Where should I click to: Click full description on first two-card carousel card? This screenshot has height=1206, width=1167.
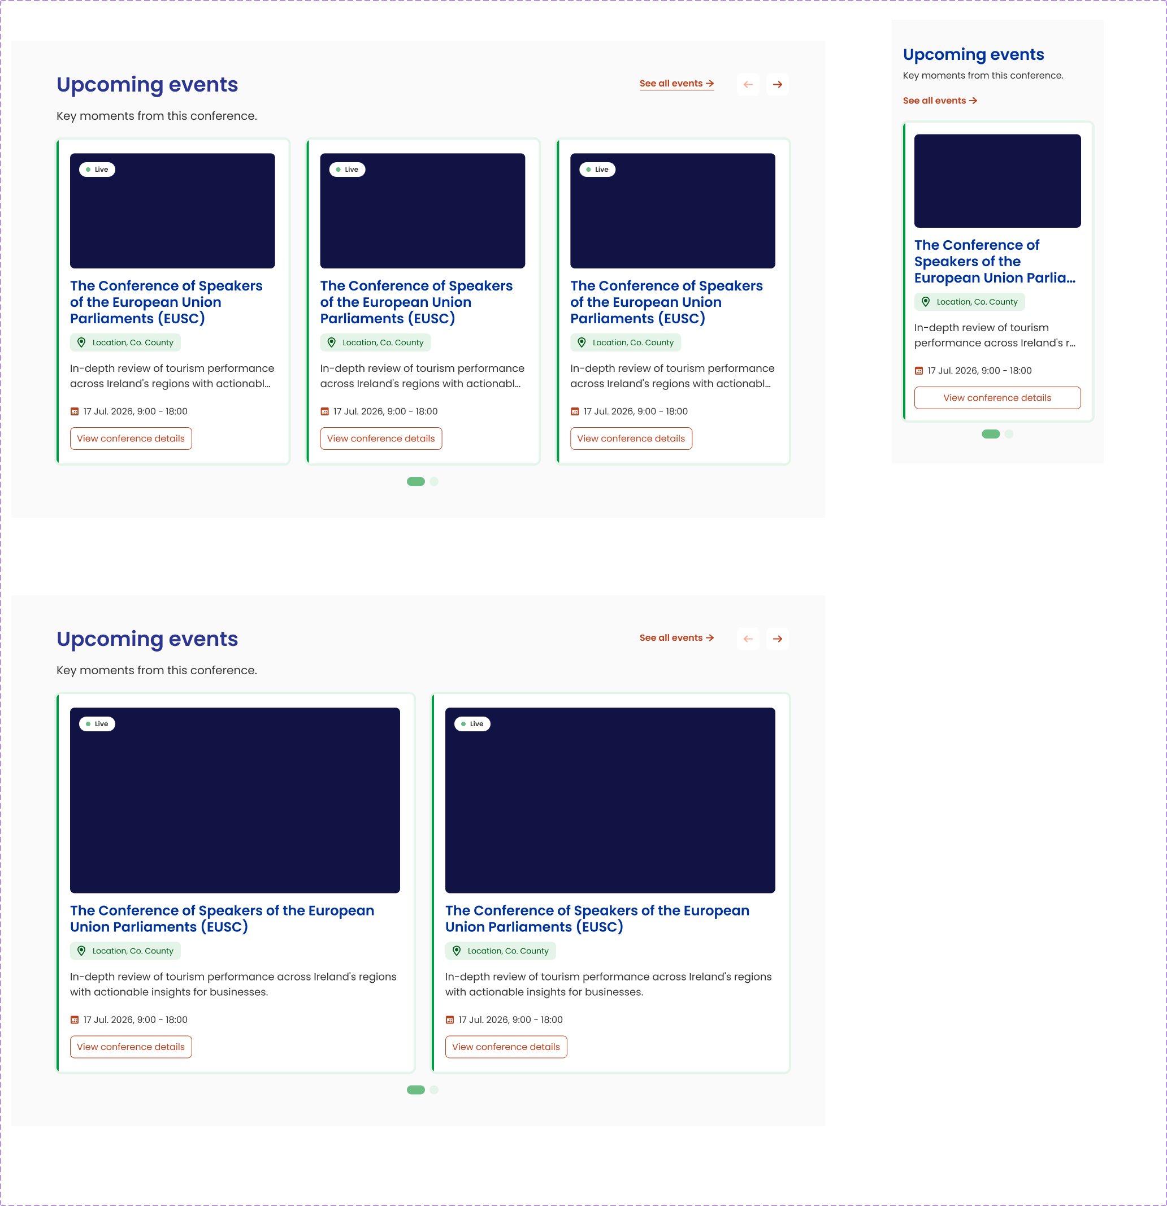[233, 984]
